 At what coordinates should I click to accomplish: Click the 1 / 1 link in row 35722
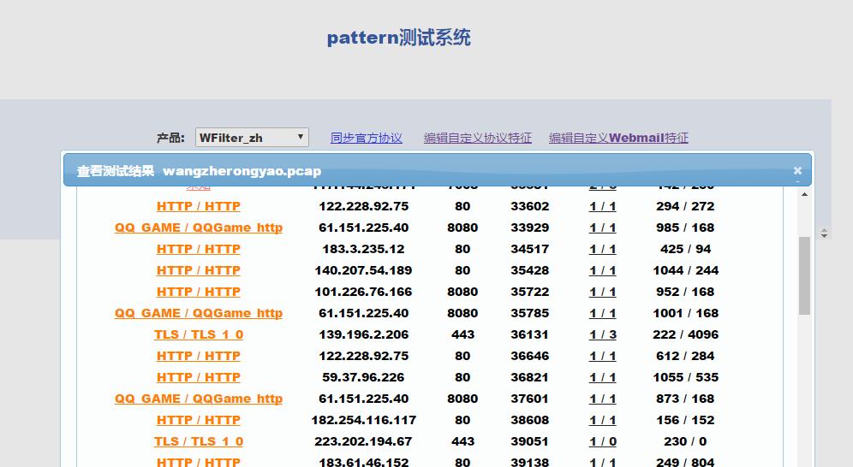point(603,292)
